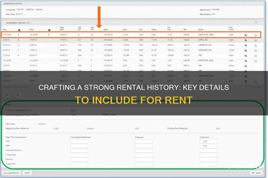Select history row with receipt 10128173
The height and width of the screenshot is (178, 268).
[x=131, y=35]
